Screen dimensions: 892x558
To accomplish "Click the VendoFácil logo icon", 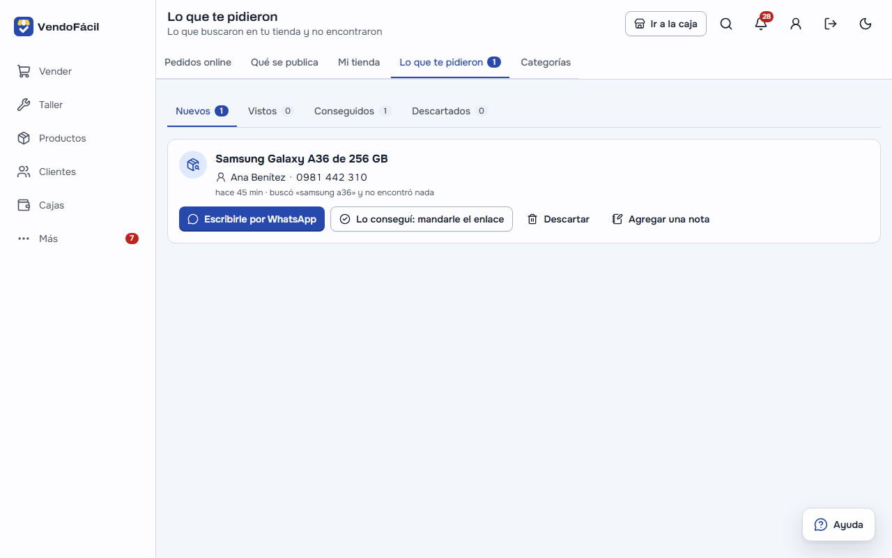I will [24, 27].
